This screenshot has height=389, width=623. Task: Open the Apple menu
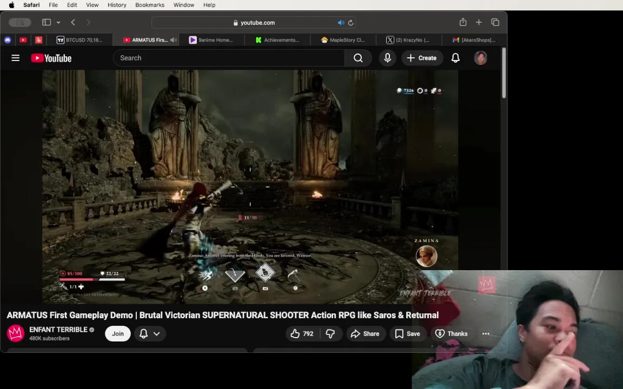coord(11,5)
